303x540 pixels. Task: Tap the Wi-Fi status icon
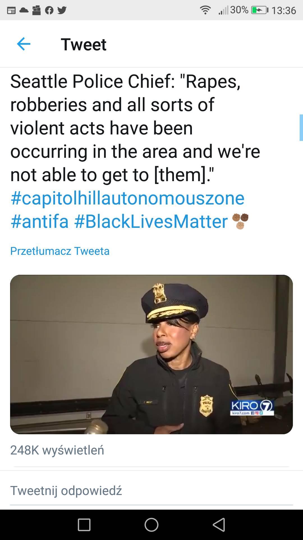205,10
